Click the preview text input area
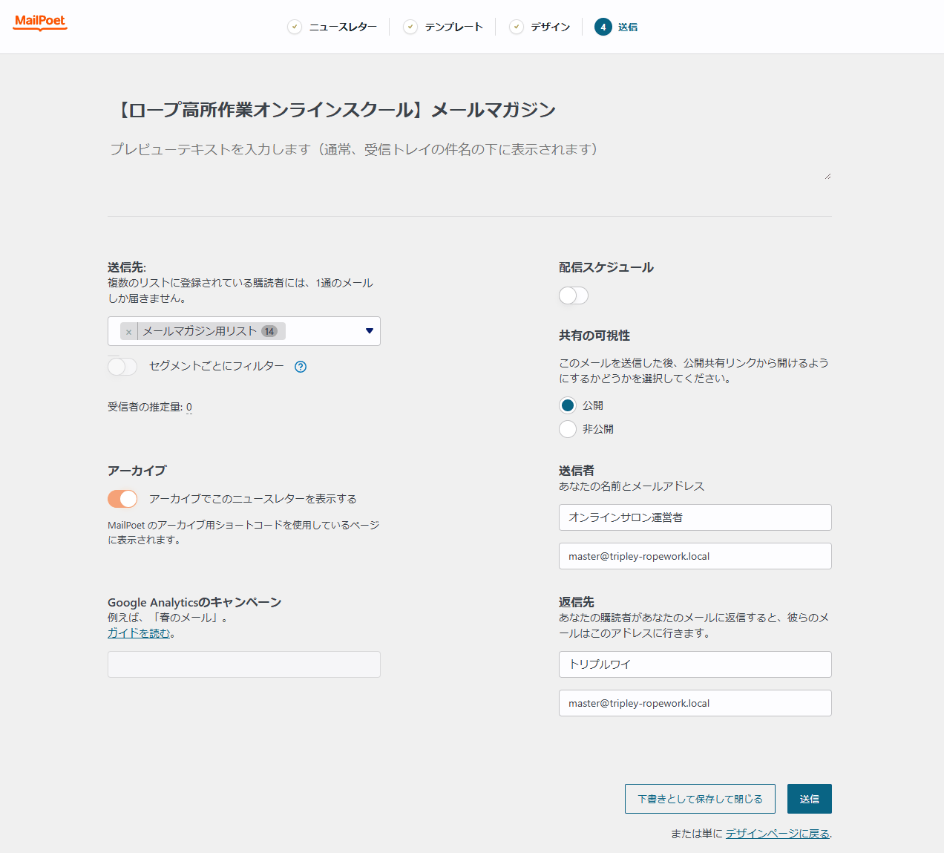The height and width of the screenshot is (853, 944). click(x=470, y=159)
